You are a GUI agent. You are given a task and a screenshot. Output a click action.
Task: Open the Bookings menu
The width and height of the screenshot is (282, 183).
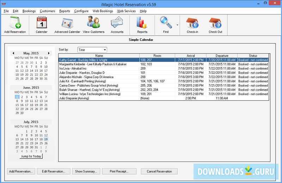[29, 11]
